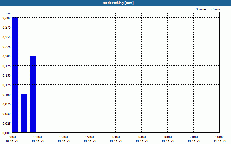
Task: Click the 0,200 mm precipitation bar
Action: [x=33, y=94]
